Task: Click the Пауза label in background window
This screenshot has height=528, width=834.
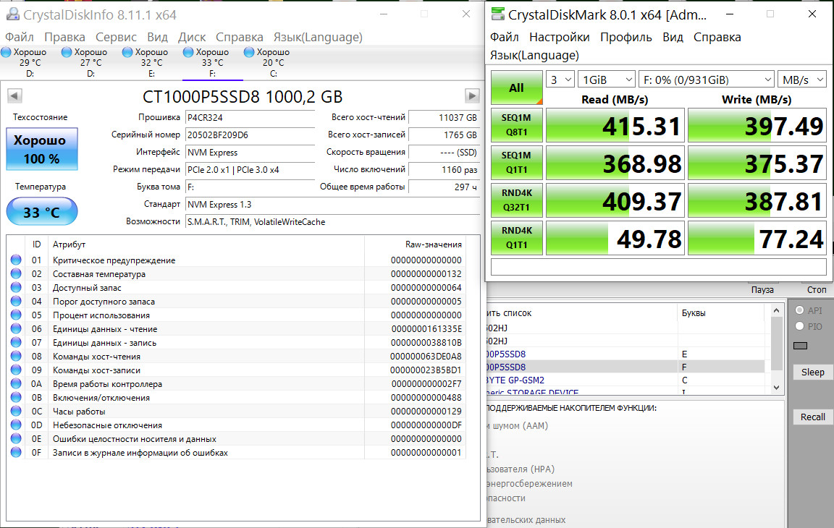Action: tap(762, 289)
